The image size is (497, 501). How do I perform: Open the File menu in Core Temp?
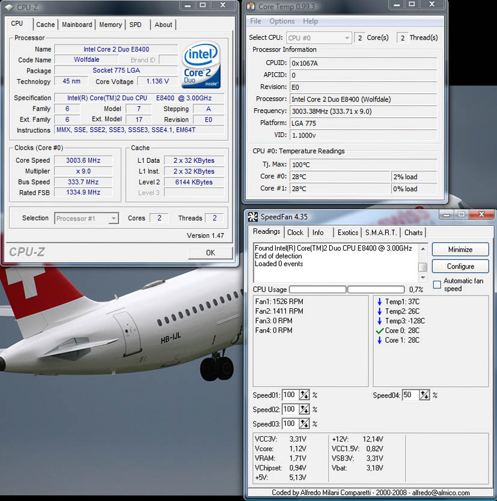click(x=255, y=21)
